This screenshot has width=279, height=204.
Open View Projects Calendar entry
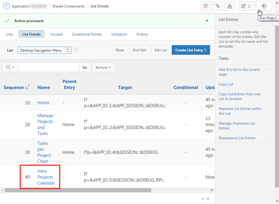point(46,177)
